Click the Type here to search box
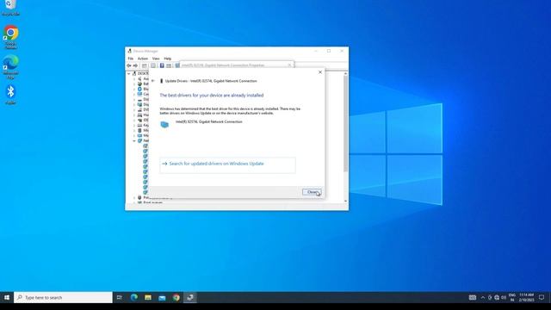The height and width of the screenshot is (310, 551). (x=63, y=297)
